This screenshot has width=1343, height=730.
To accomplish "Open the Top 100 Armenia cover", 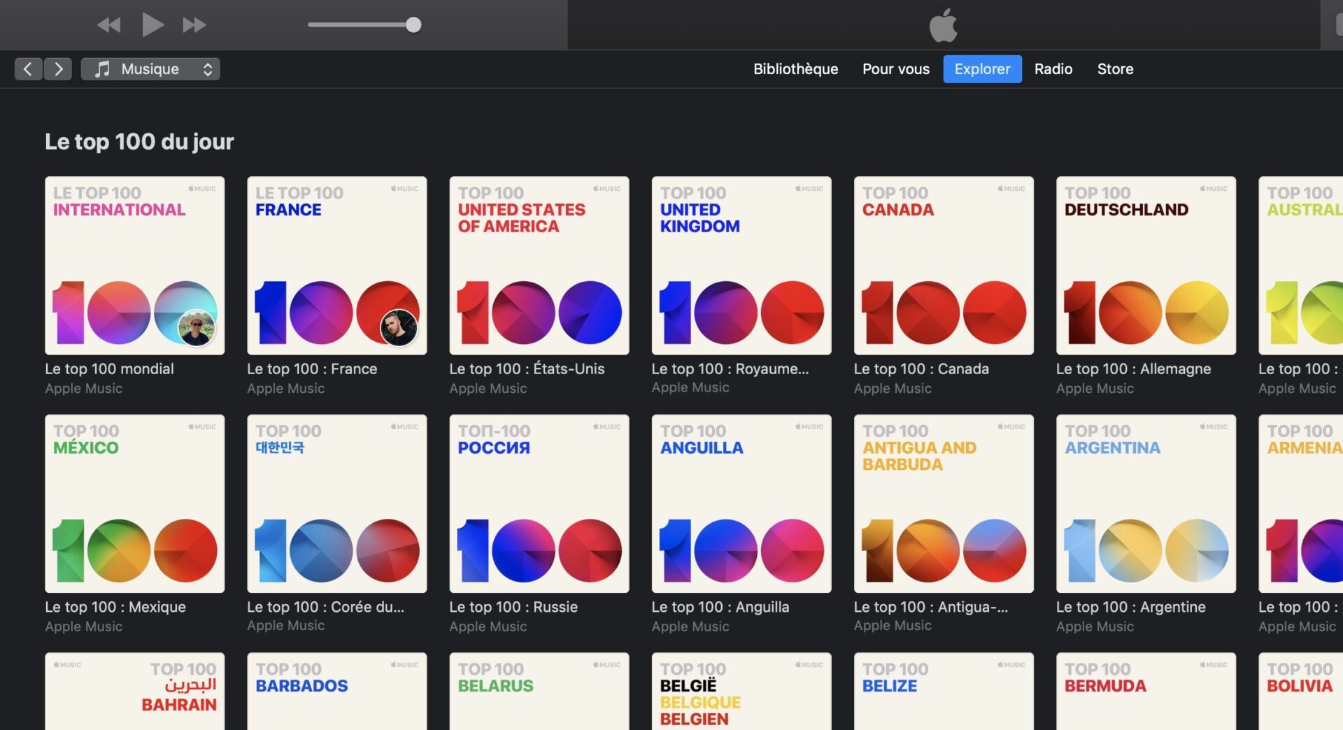I will click(x=1300, y=503).
